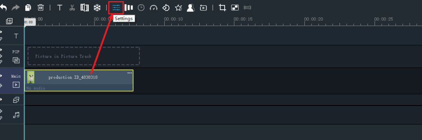Click the Picture in Picture Track placeholder
Viewport: 422px width, 140px height.
(83, 56)
